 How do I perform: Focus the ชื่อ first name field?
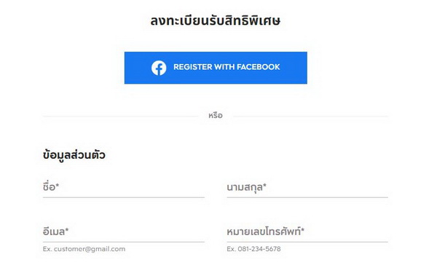click(x=124, y=187)
